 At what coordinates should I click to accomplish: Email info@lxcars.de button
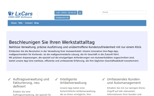coord(62,18)
